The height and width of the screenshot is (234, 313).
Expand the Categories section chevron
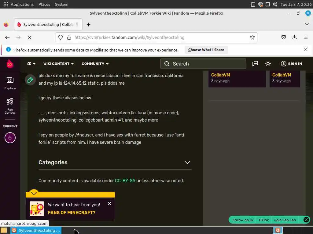(x=187, y=162)
